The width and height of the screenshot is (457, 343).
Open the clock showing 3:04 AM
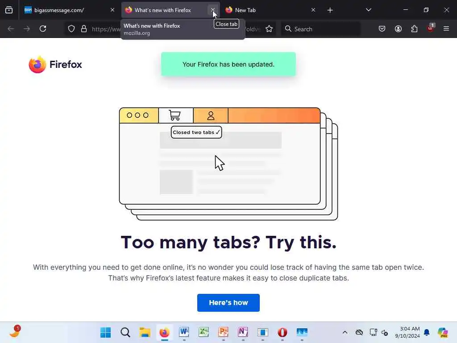pyautogui.click(x=407, y=332)
